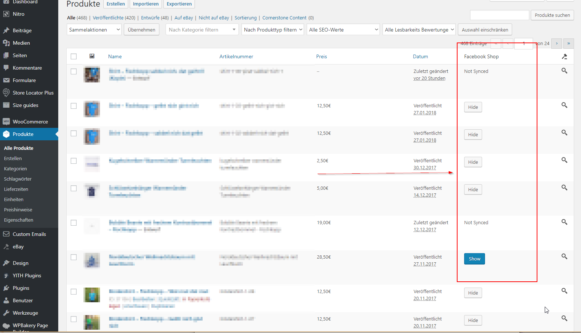Click magnifier icon in the 5,00€ product row

click(x=565, y=188)
